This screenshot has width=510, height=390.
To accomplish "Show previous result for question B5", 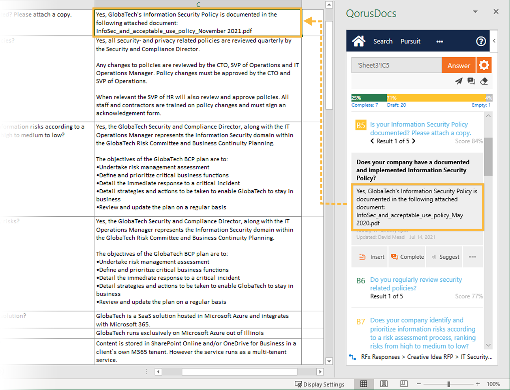I will (372, 141).
